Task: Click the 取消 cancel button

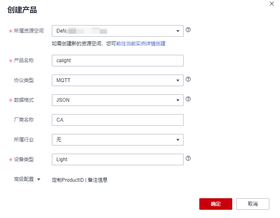Action: [x=253, y=204]
